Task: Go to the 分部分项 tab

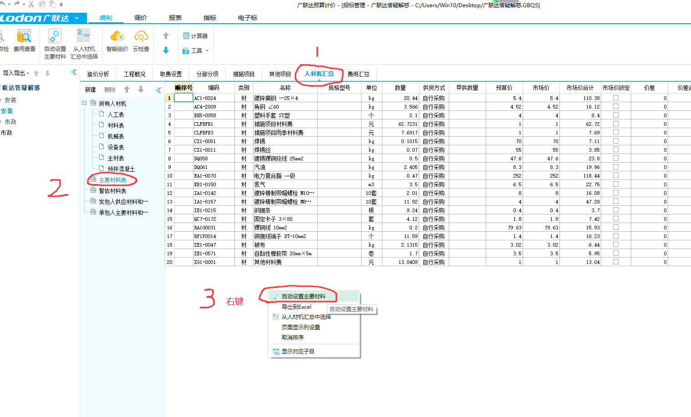Action: pos(208,74)
